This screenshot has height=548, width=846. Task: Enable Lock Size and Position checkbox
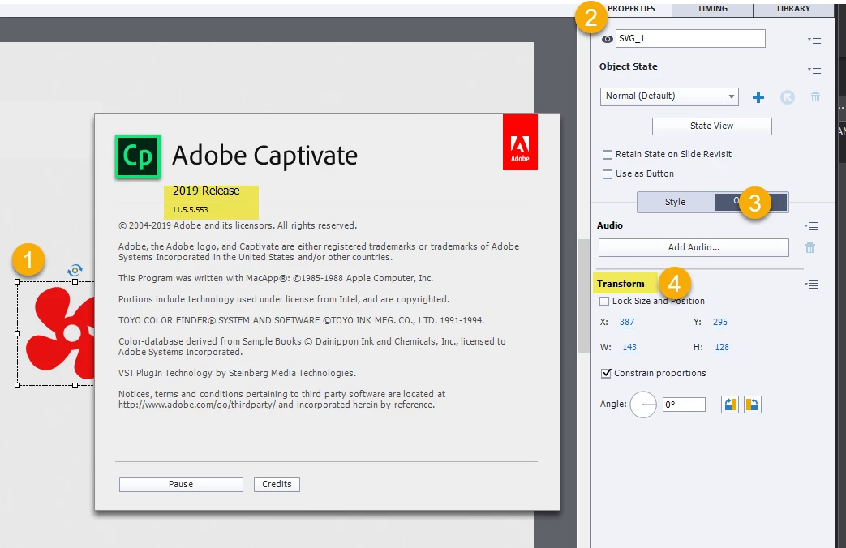(604, 302)
